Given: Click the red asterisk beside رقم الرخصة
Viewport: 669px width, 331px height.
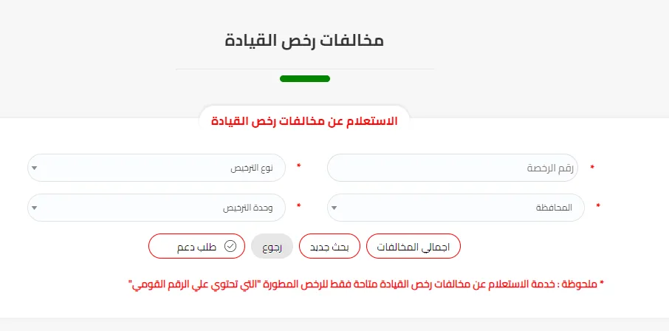Looking at the screenshot, I should [x=592, y=168].
